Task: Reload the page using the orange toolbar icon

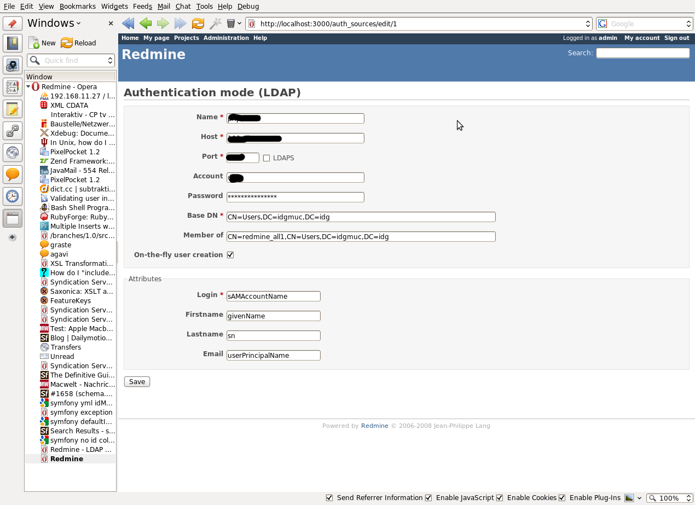Action: (198, 24)
